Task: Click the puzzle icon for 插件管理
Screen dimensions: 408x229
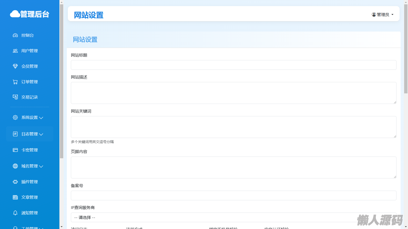Action: click(15, 182)
